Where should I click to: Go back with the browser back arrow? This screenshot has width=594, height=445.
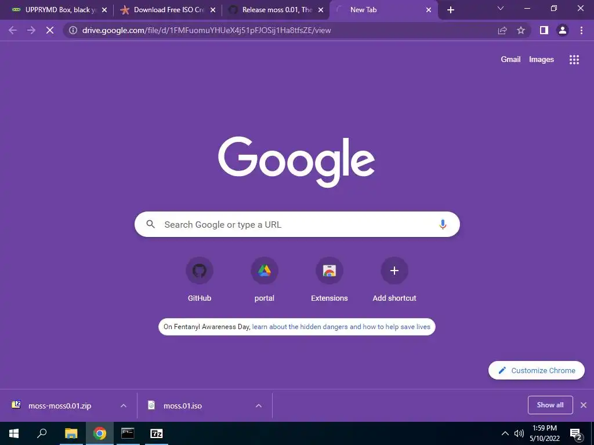click(13, 30)
